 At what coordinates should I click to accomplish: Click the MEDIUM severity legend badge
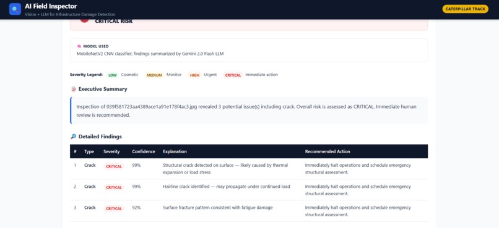click(154, 75)
